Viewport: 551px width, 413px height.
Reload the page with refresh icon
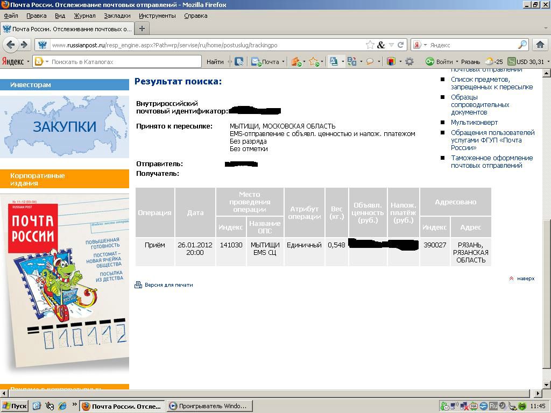tap(400, 45)
